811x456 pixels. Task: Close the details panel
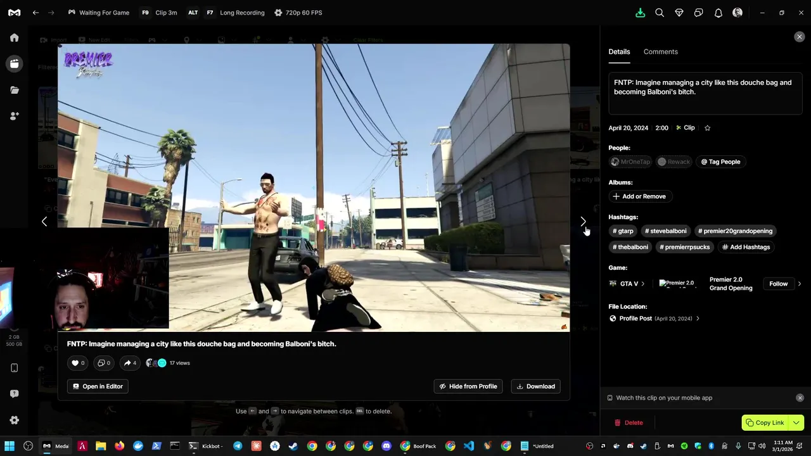click(x=800, y=37)
